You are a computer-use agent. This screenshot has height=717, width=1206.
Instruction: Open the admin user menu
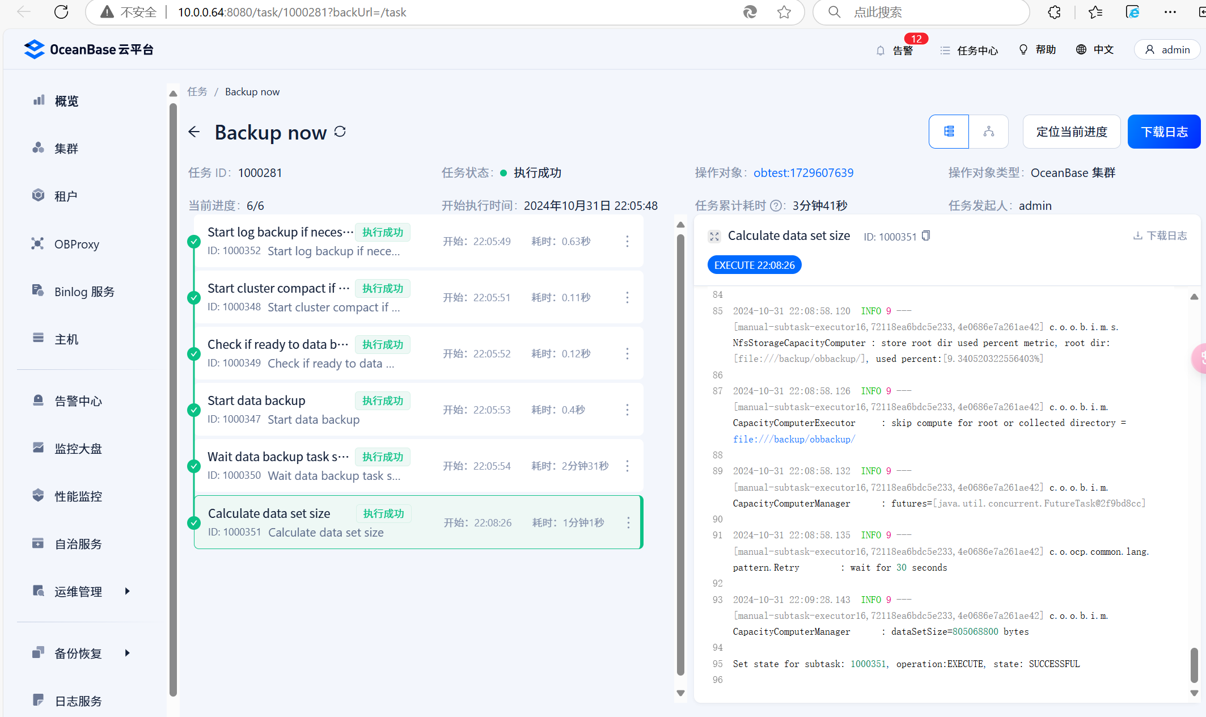tap(1167, 50)
